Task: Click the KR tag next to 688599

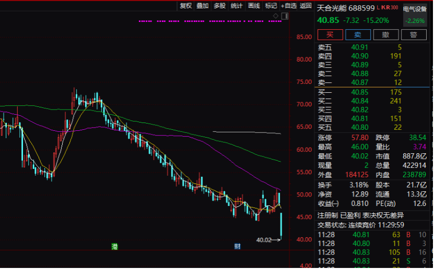Action: click(x=385, y=8)
